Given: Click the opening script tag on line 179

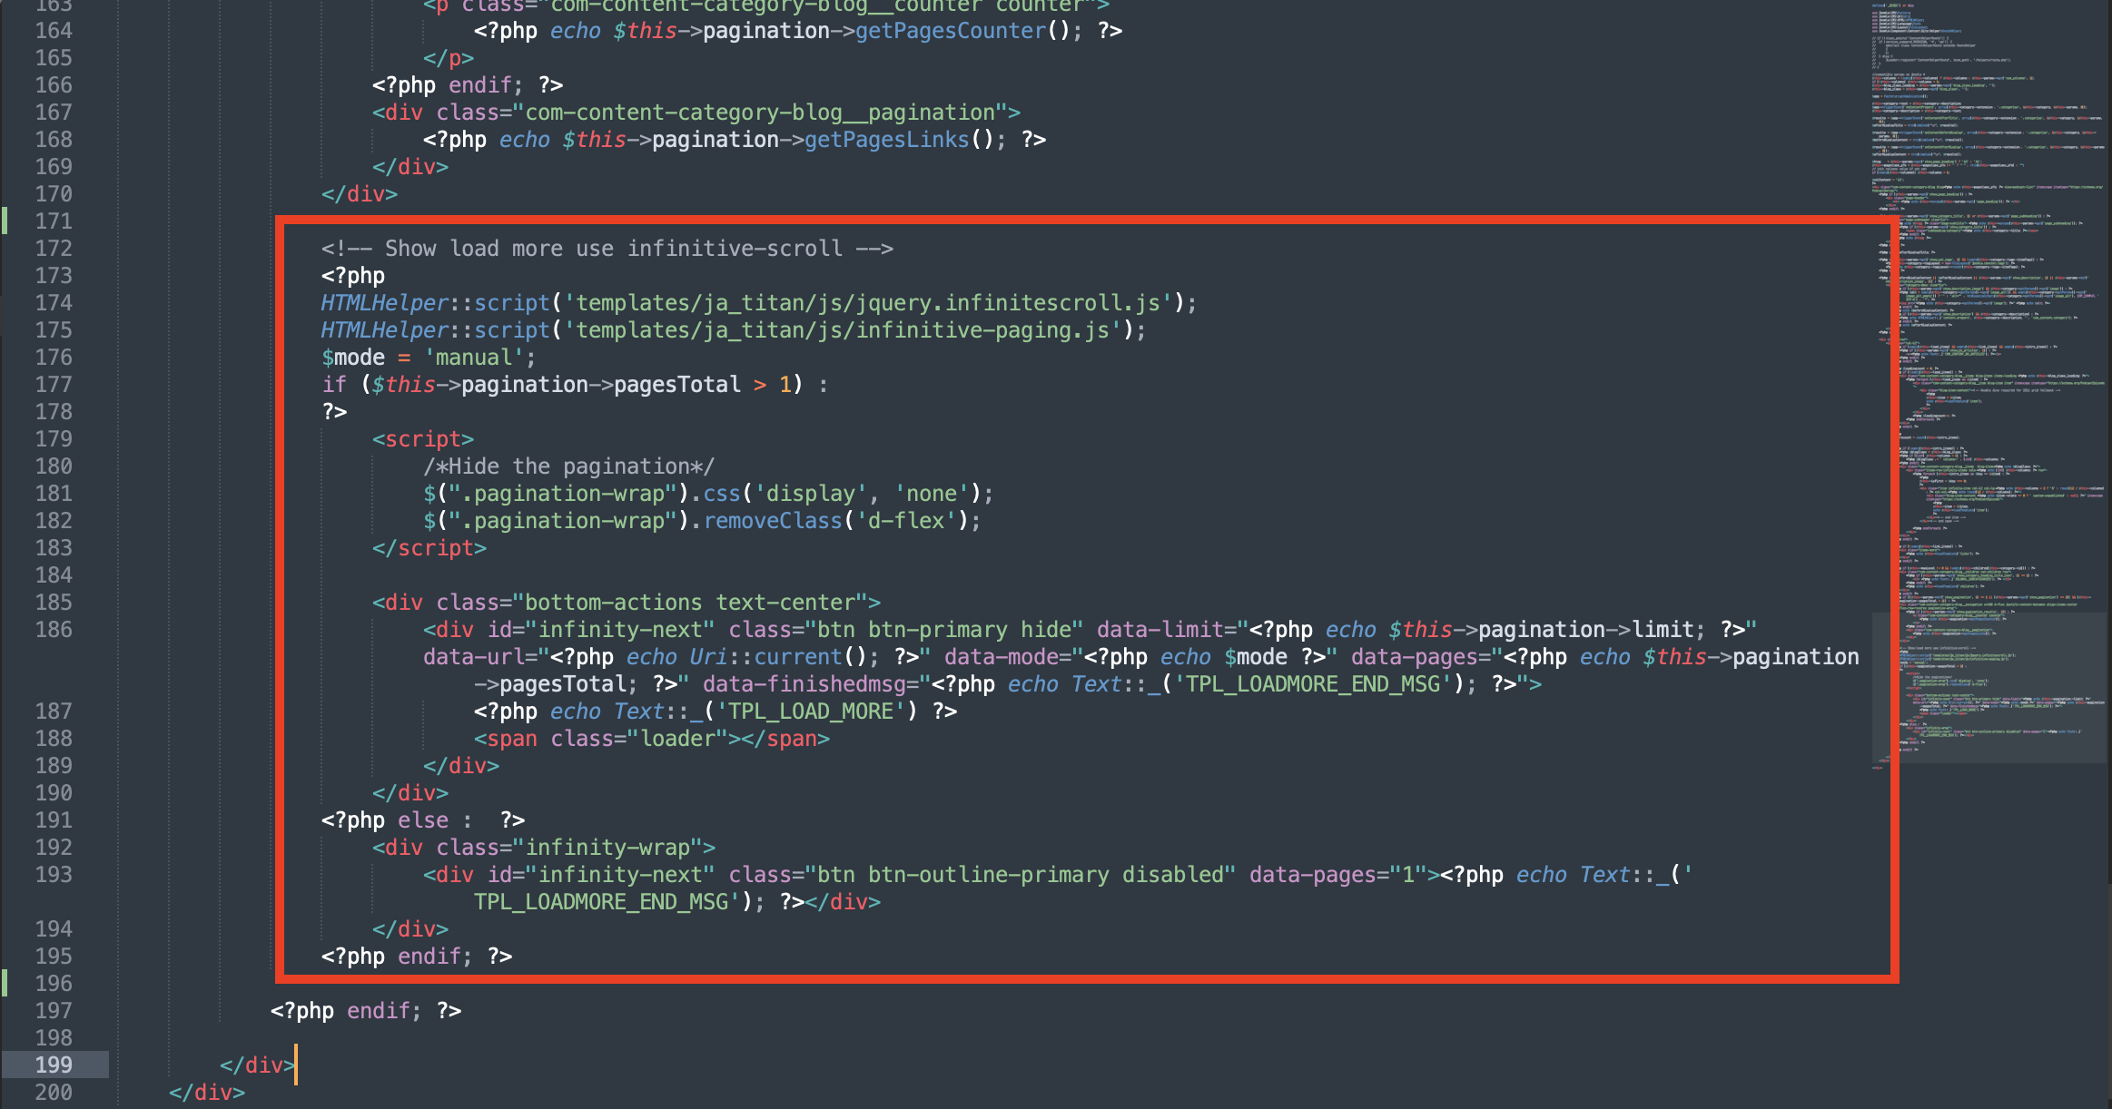Looking at the screenshot, I should pyautogui.click(x=423, y=439).
